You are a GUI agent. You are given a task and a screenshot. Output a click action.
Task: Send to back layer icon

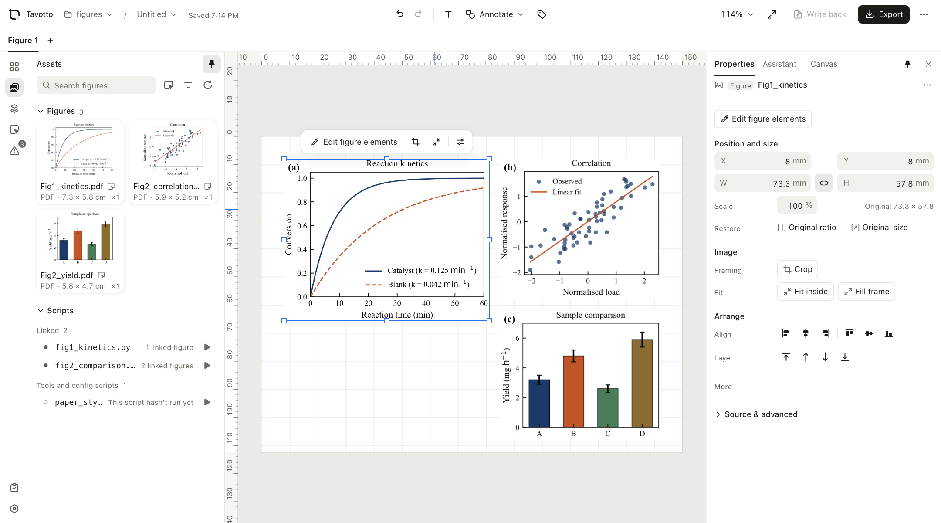click(x=845, y=357)
